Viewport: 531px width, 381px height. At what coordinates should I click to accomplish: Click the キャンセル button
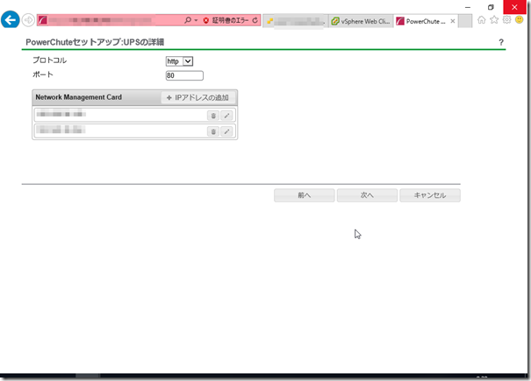(429, 195)
